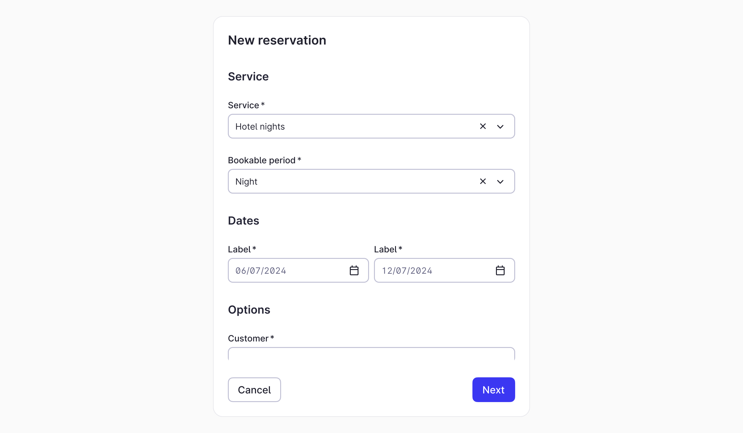Click the "Label" above the 12/07/2024 date

tap(385, 249)
